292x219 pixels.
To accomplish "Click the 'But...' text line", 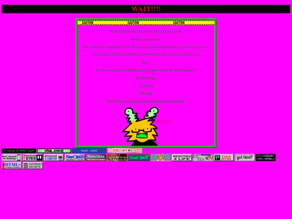I will [146, 62].
